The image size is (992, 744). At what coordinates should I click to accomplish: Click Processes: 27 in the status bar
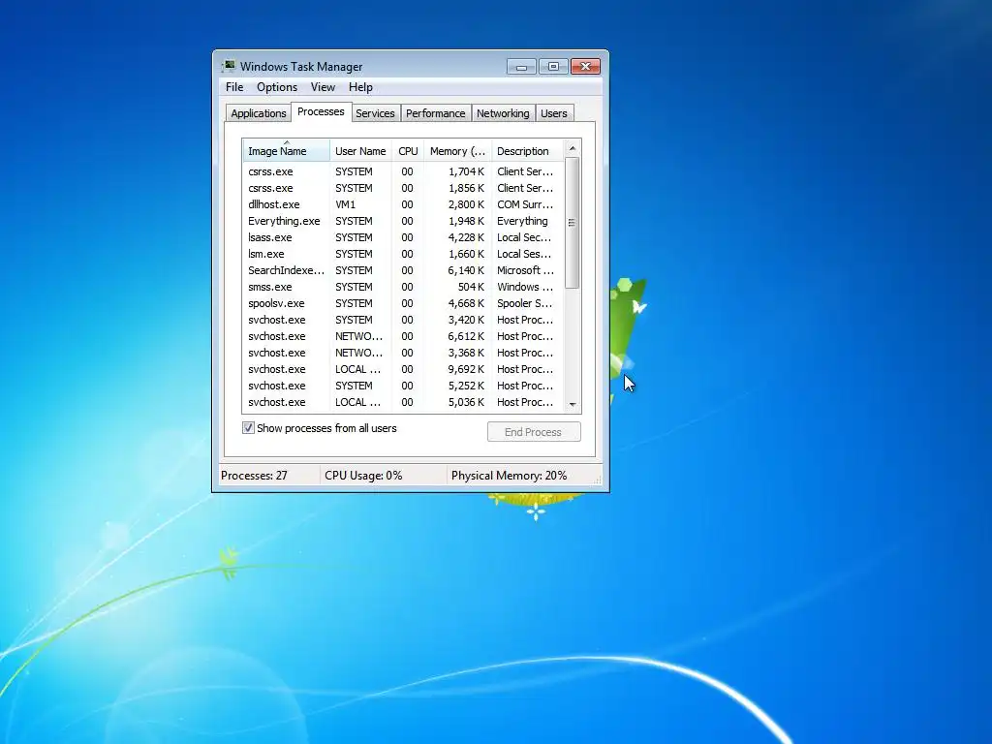254,476
